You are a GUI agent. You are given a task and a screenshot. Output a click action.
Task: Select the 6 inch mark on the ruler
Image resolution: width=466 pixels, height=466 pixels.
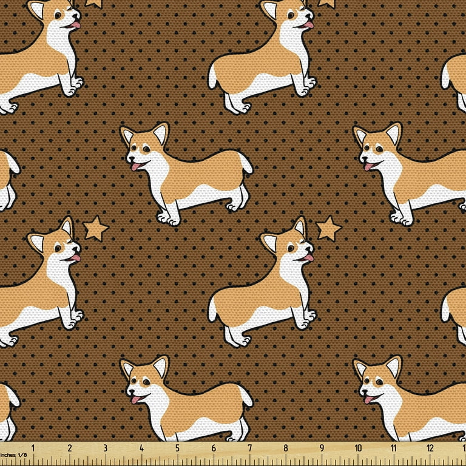pos(214,448)
